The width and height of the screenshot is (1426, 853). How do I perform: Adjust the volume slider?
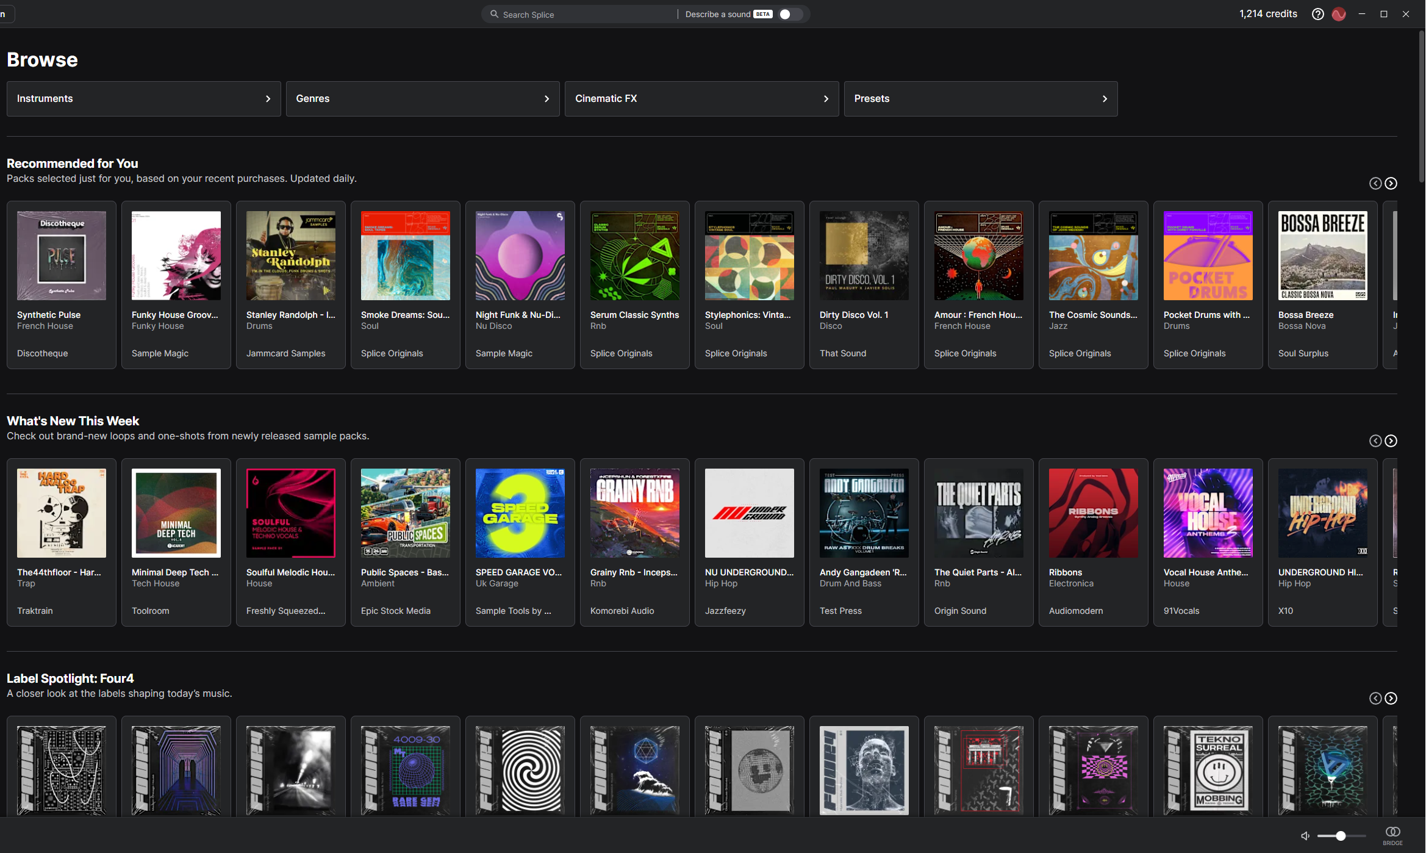pos(1341,836)
